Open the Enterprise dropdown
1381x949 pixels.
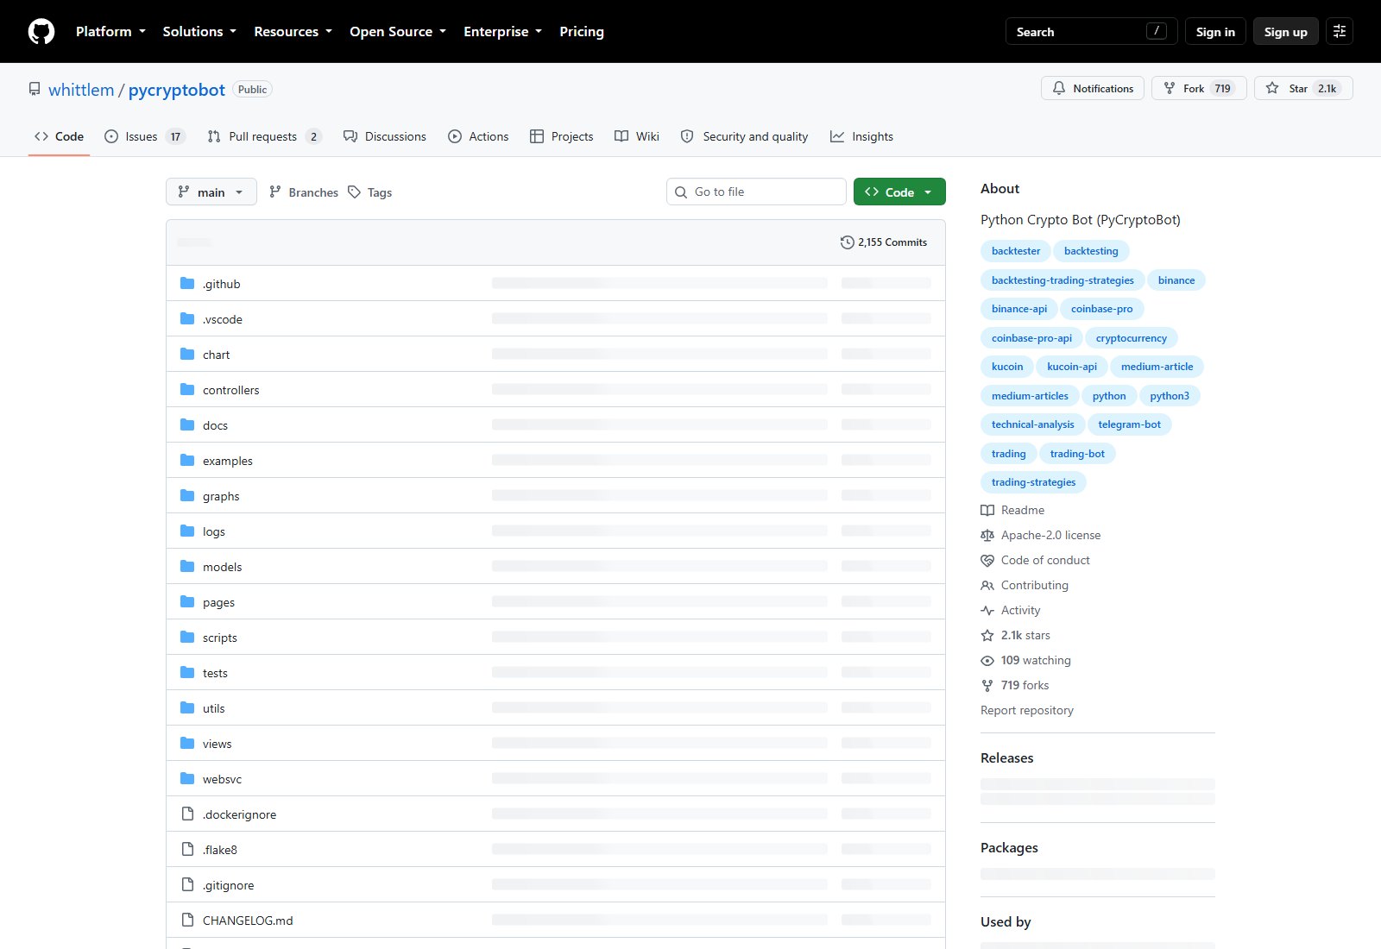502,32
